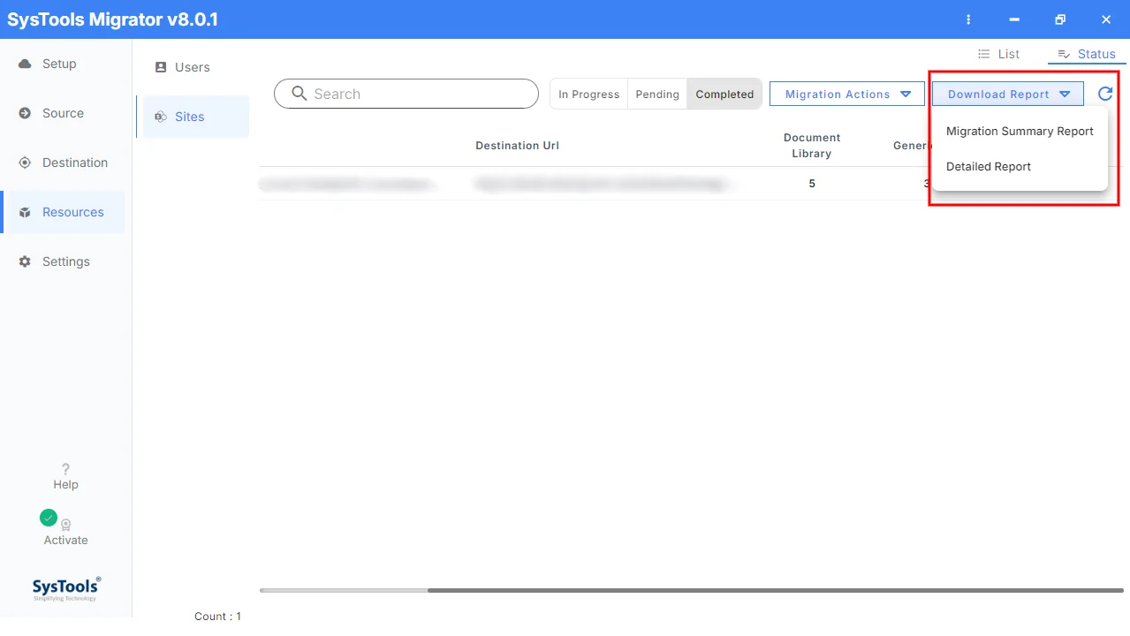Minimize the SysTools Migrator window
Screen dimensions: 1130x636
tap(1014, 19)
